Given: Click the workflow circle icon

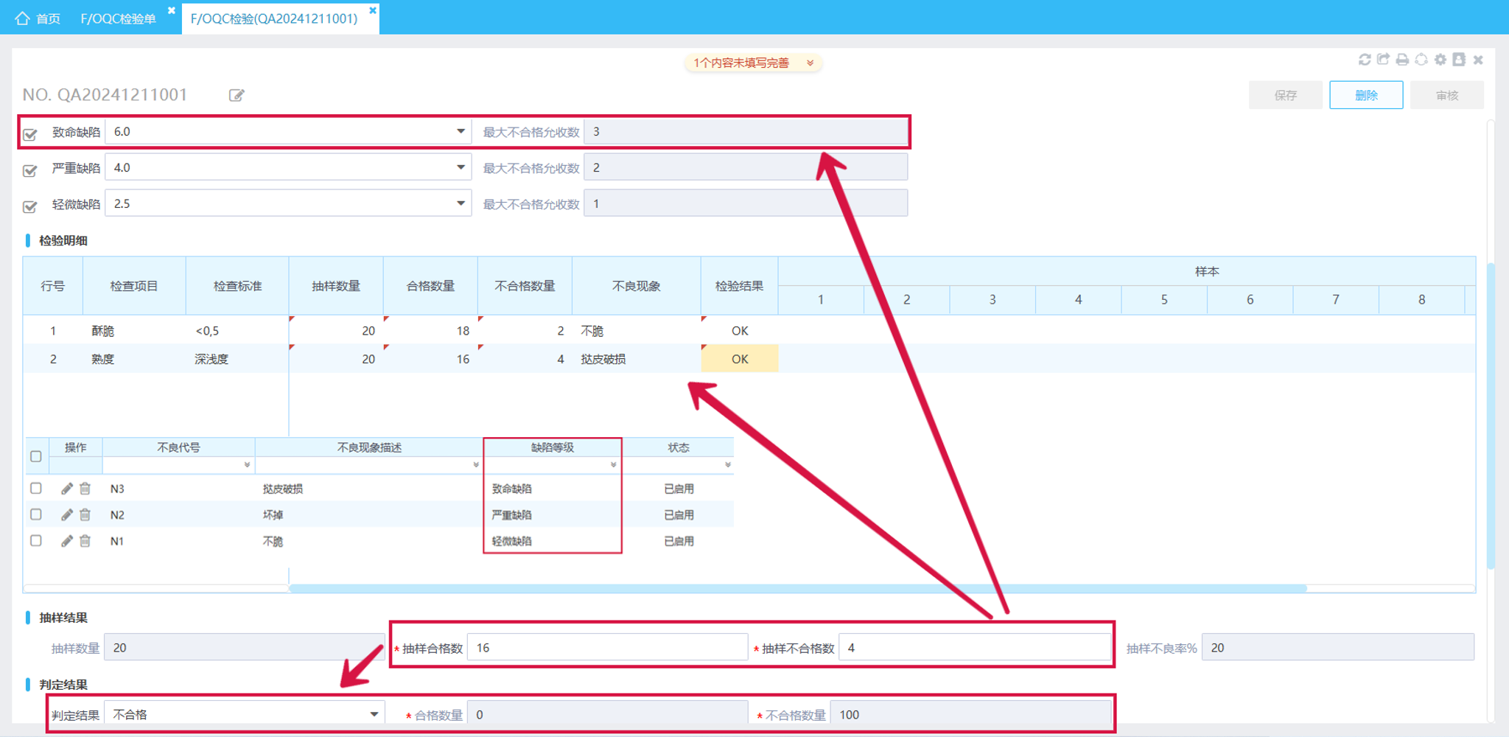Looking at the screenshot, I should (1421, 60).
